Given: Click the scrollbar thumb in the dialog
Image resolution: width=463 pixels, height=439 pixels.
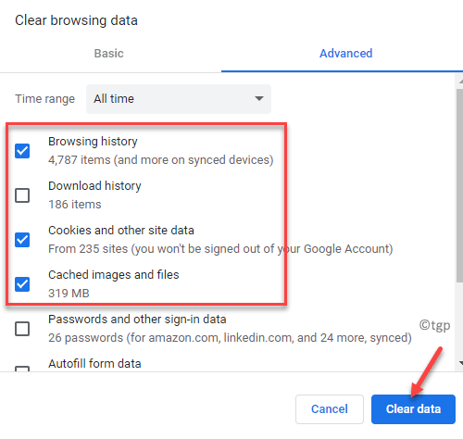Looking at the screenshot, I should click(x=459, y=185).
